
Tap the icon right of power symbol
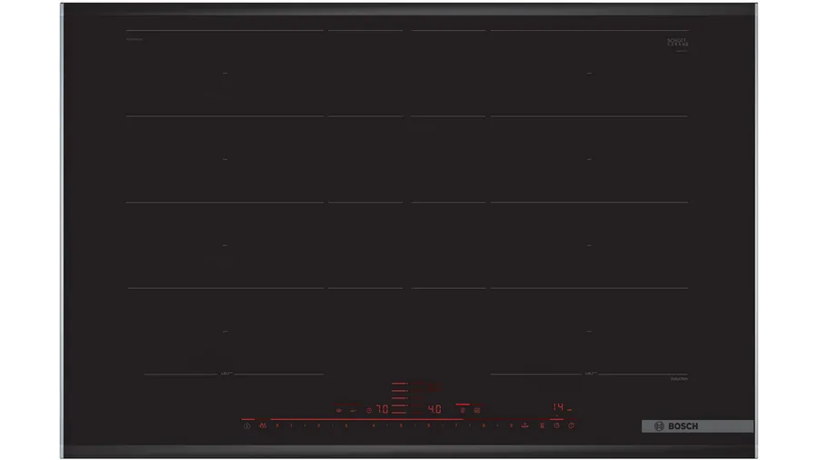(x=263, y=425)
